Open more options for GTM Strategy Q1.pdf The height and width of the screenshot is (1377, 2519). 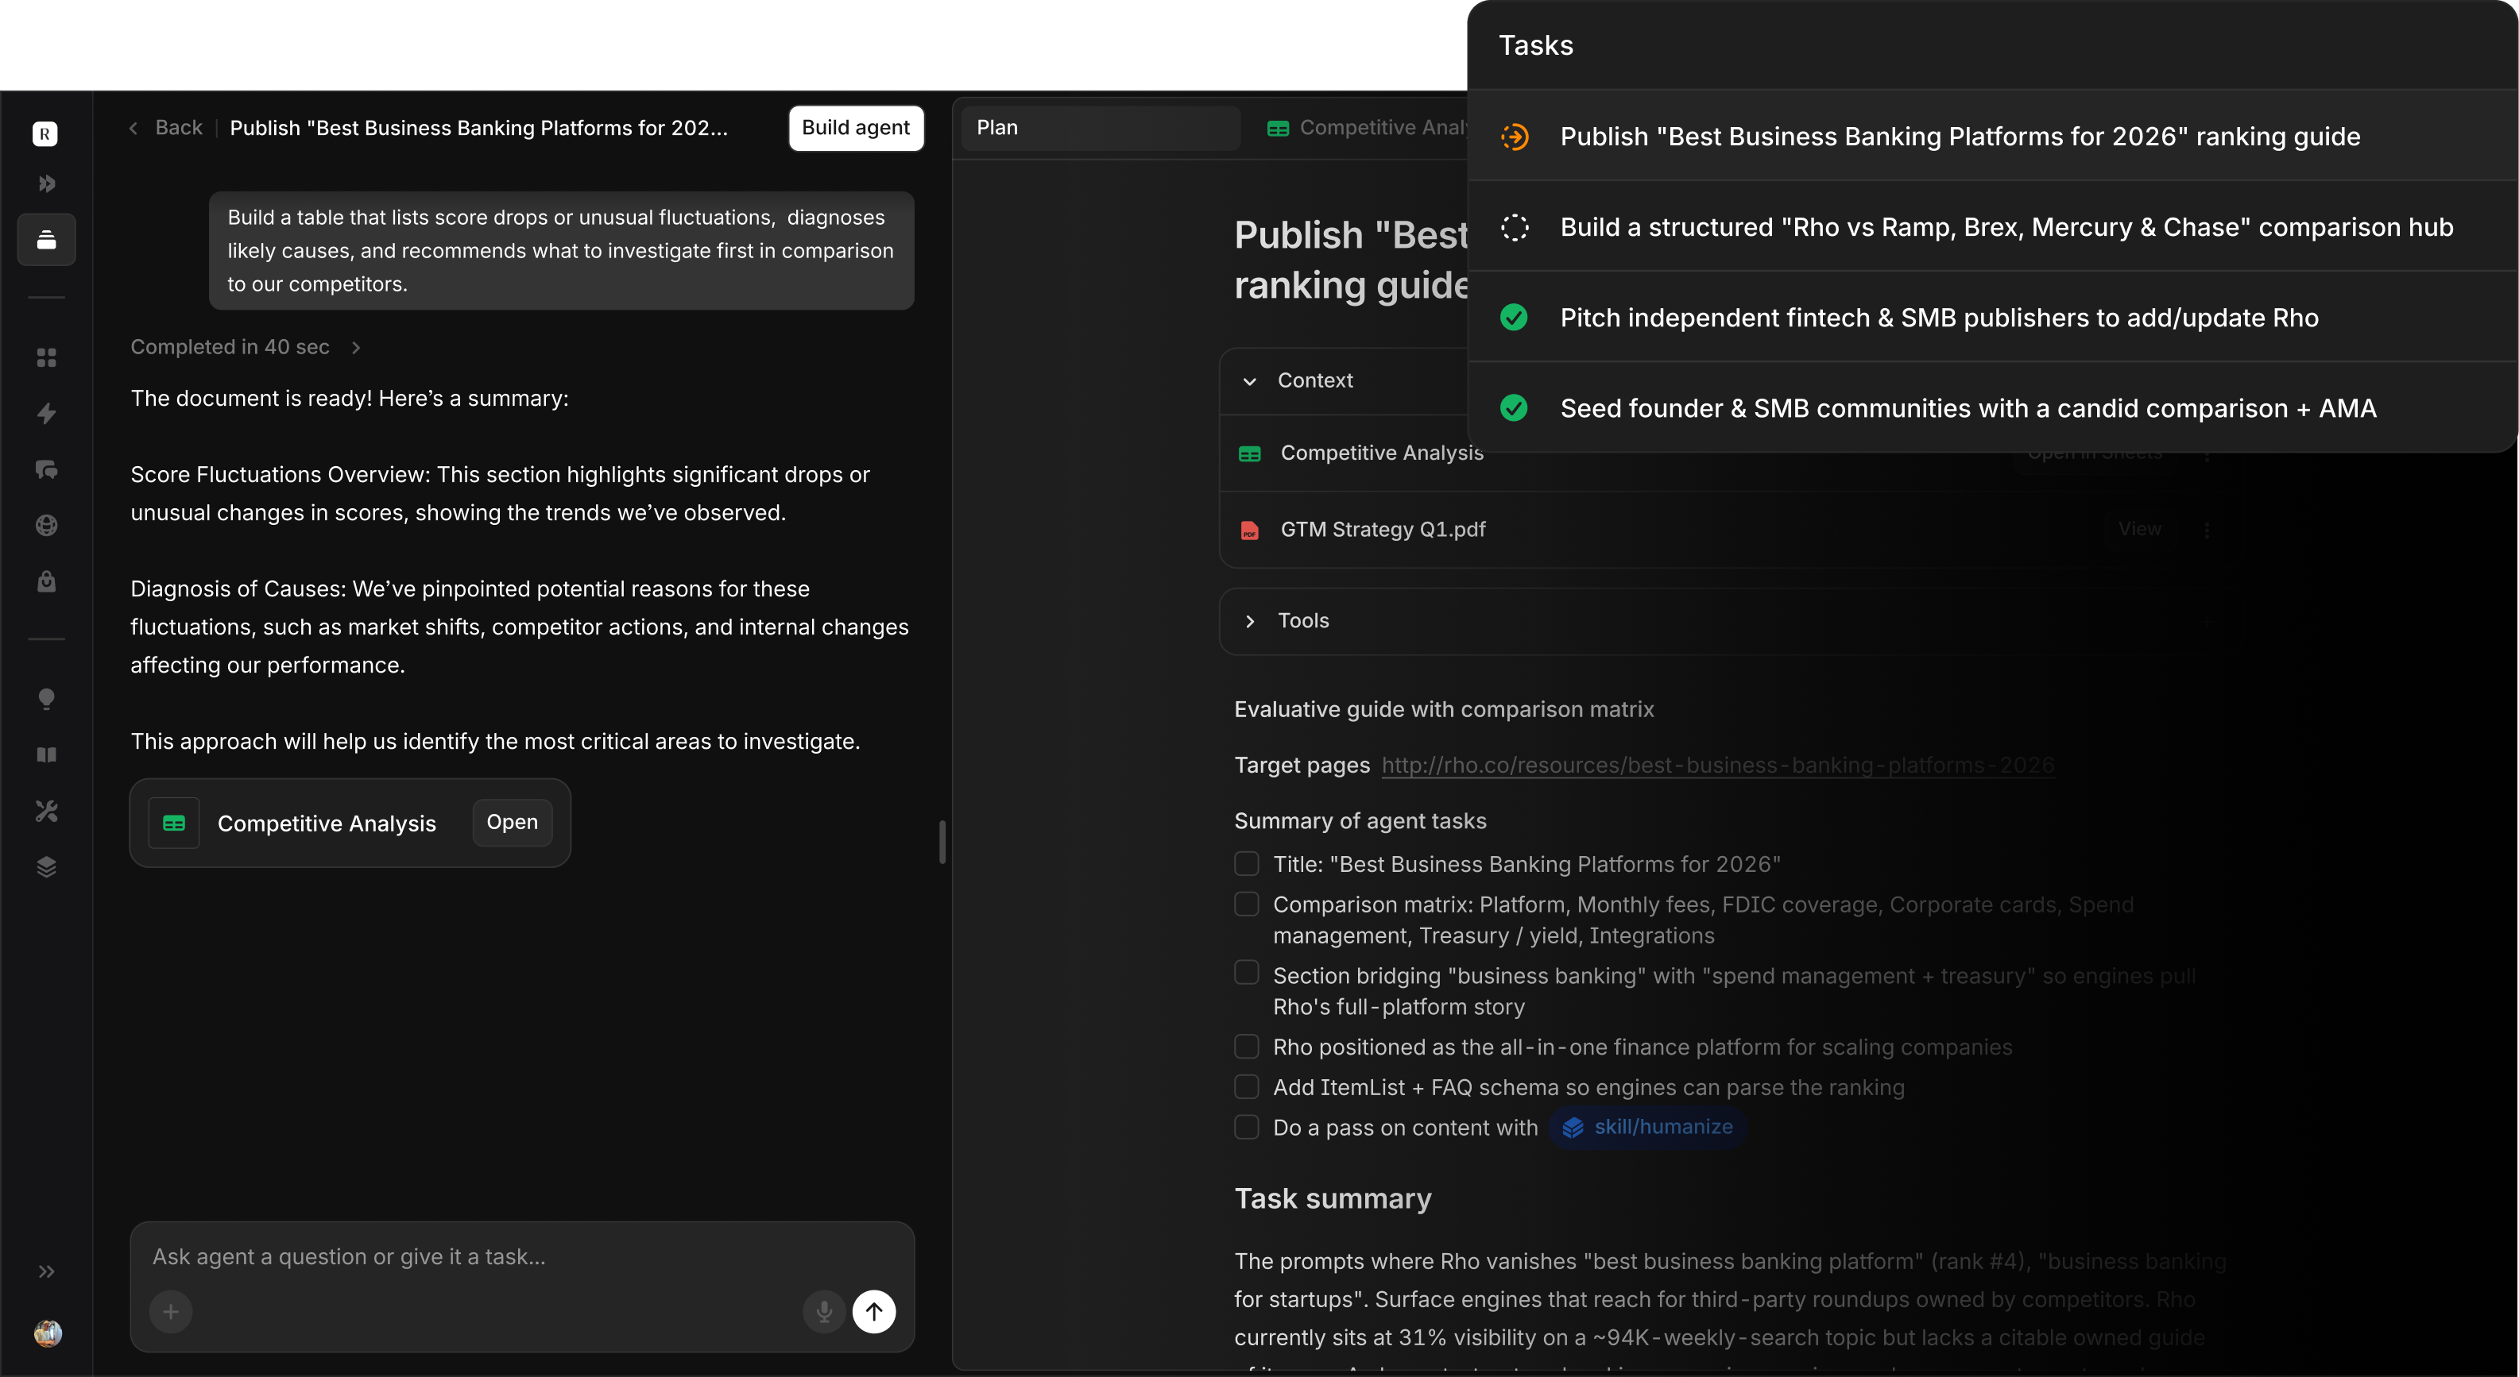2207,530
